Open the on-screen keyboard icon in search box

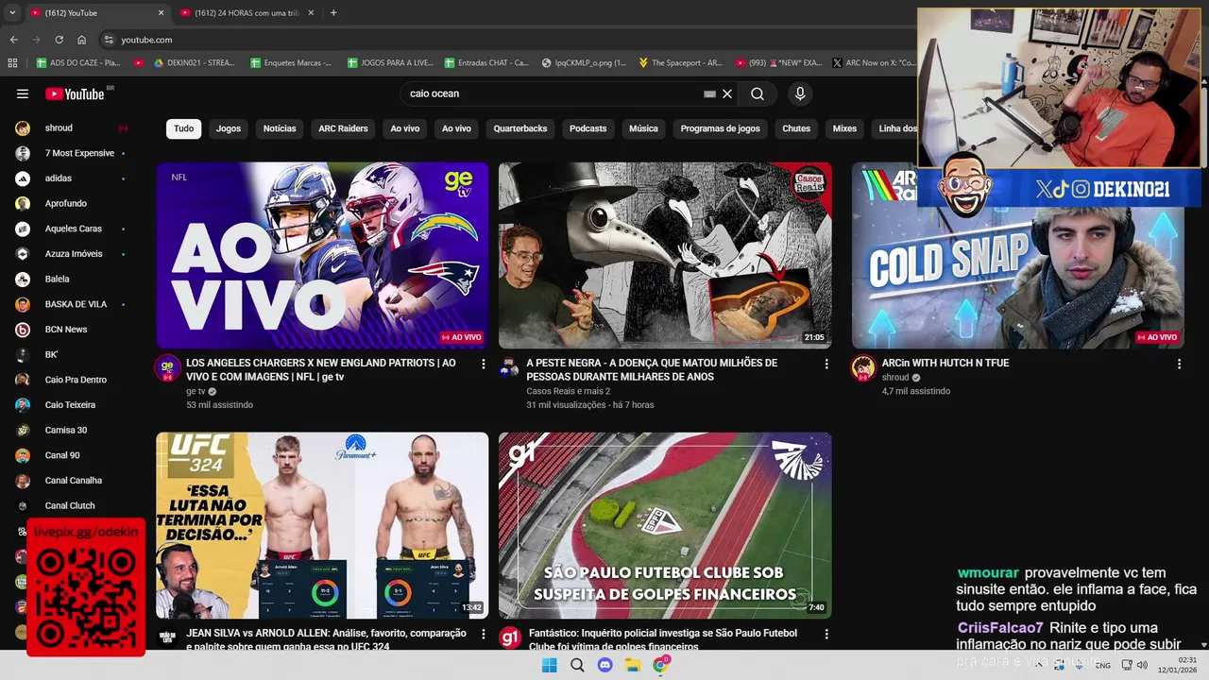click(x=709, y=93)
